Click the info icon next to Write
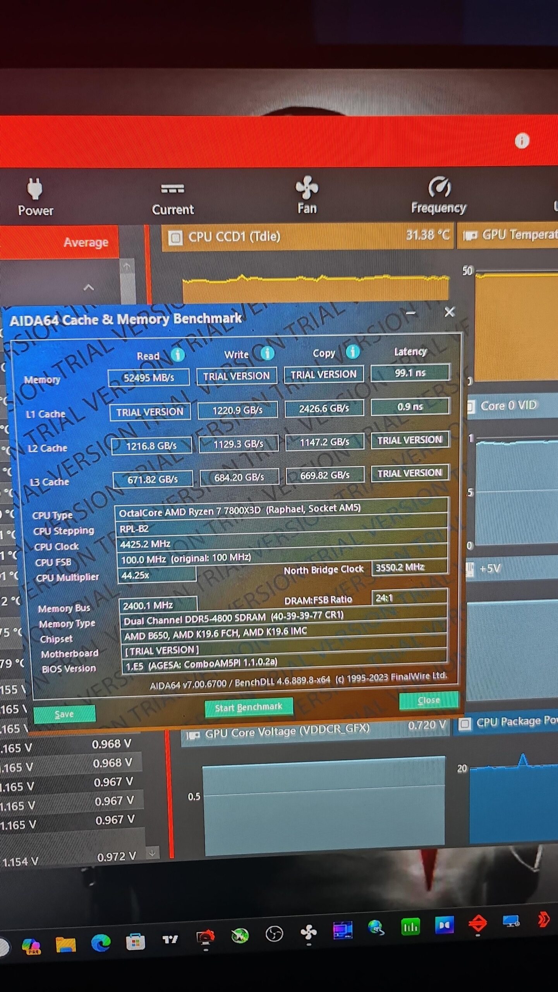 click(267, 353)
